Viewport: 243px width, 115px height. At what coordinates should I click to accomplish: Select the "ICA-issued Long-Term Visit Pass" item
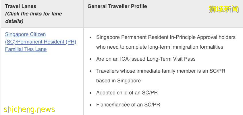point(146,59)
